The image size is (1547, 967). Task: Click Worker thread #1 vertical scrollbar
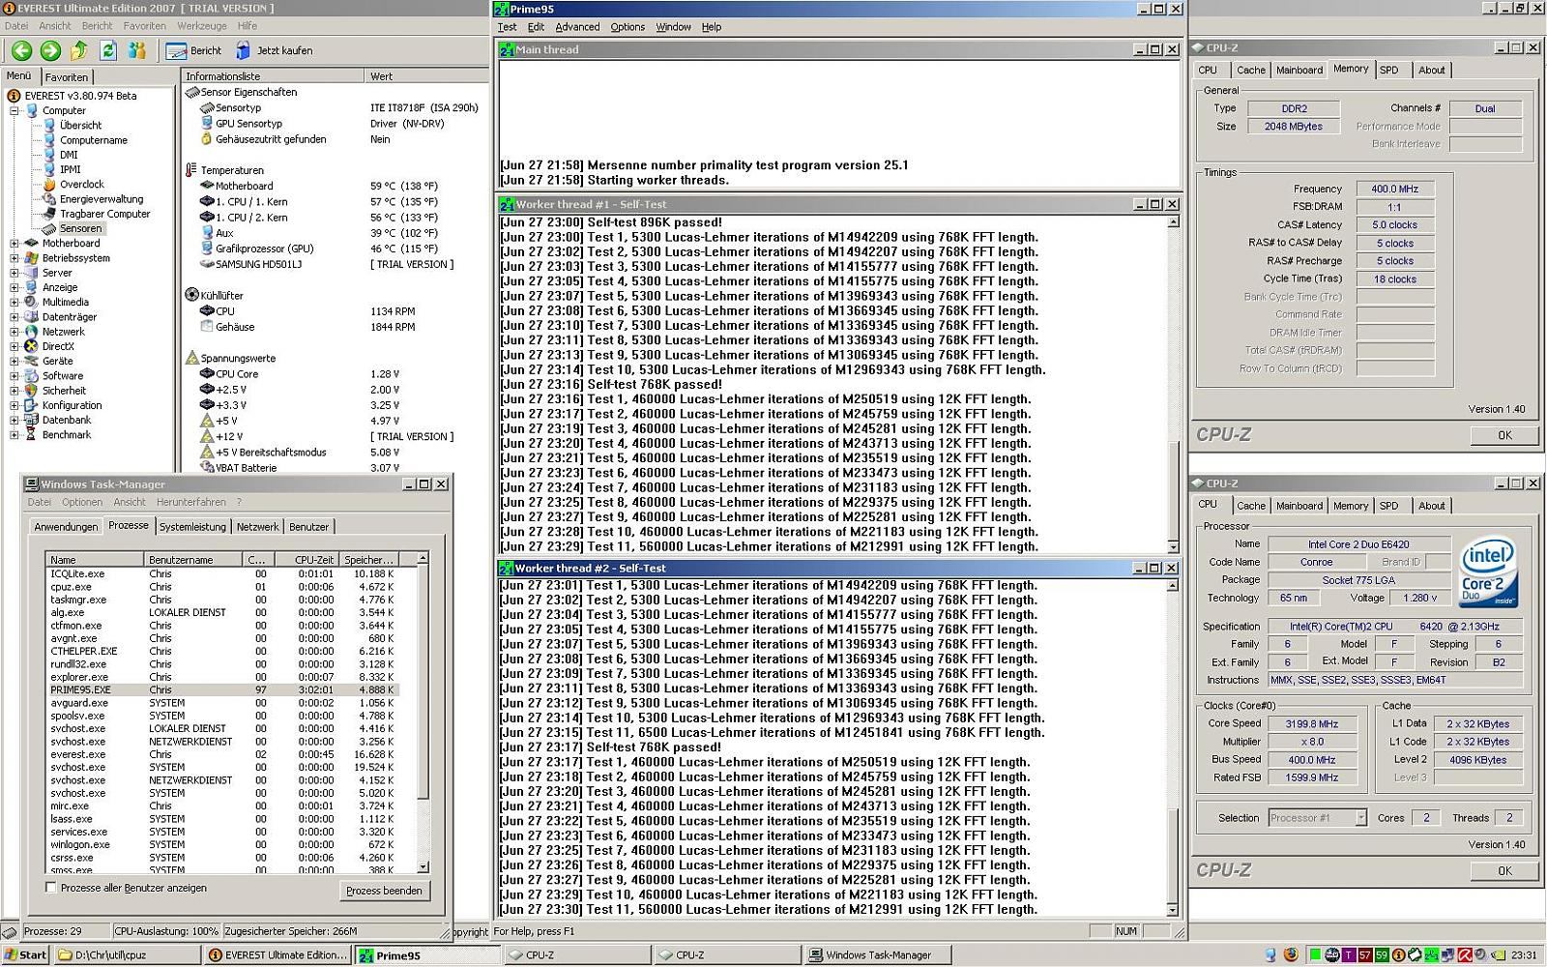coord(1173,384)
